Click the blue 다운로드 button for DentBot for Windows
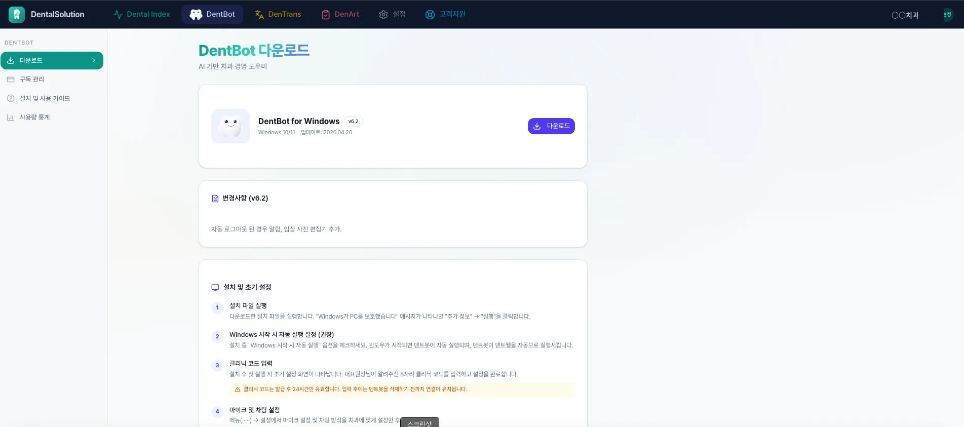Image resolution: width=964 pixels, height=427 pixels. [x=551, y=126]
